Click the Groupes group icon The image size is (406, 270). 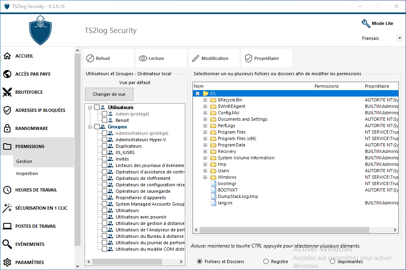(x=103, y=127)
